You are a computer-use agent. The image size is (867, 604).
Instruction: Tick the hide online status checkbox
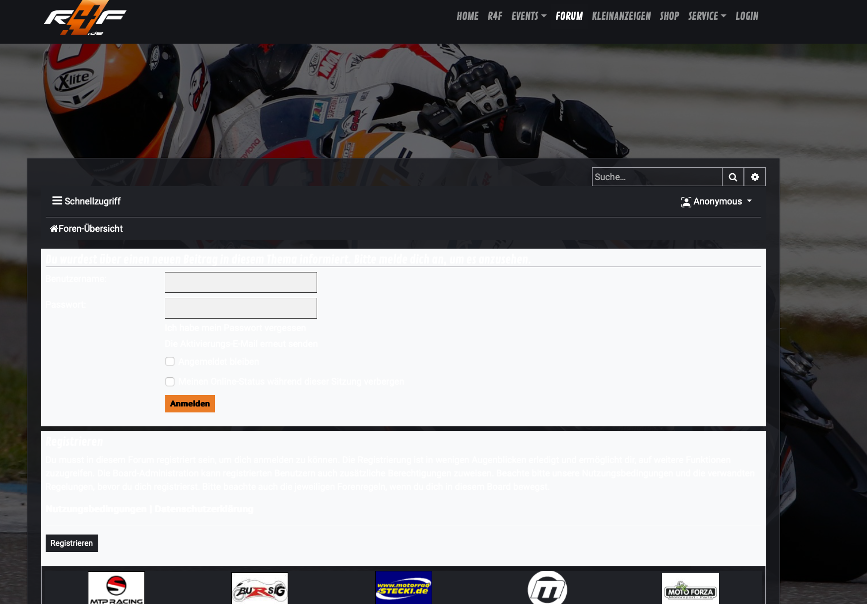(x=170, y=382)
